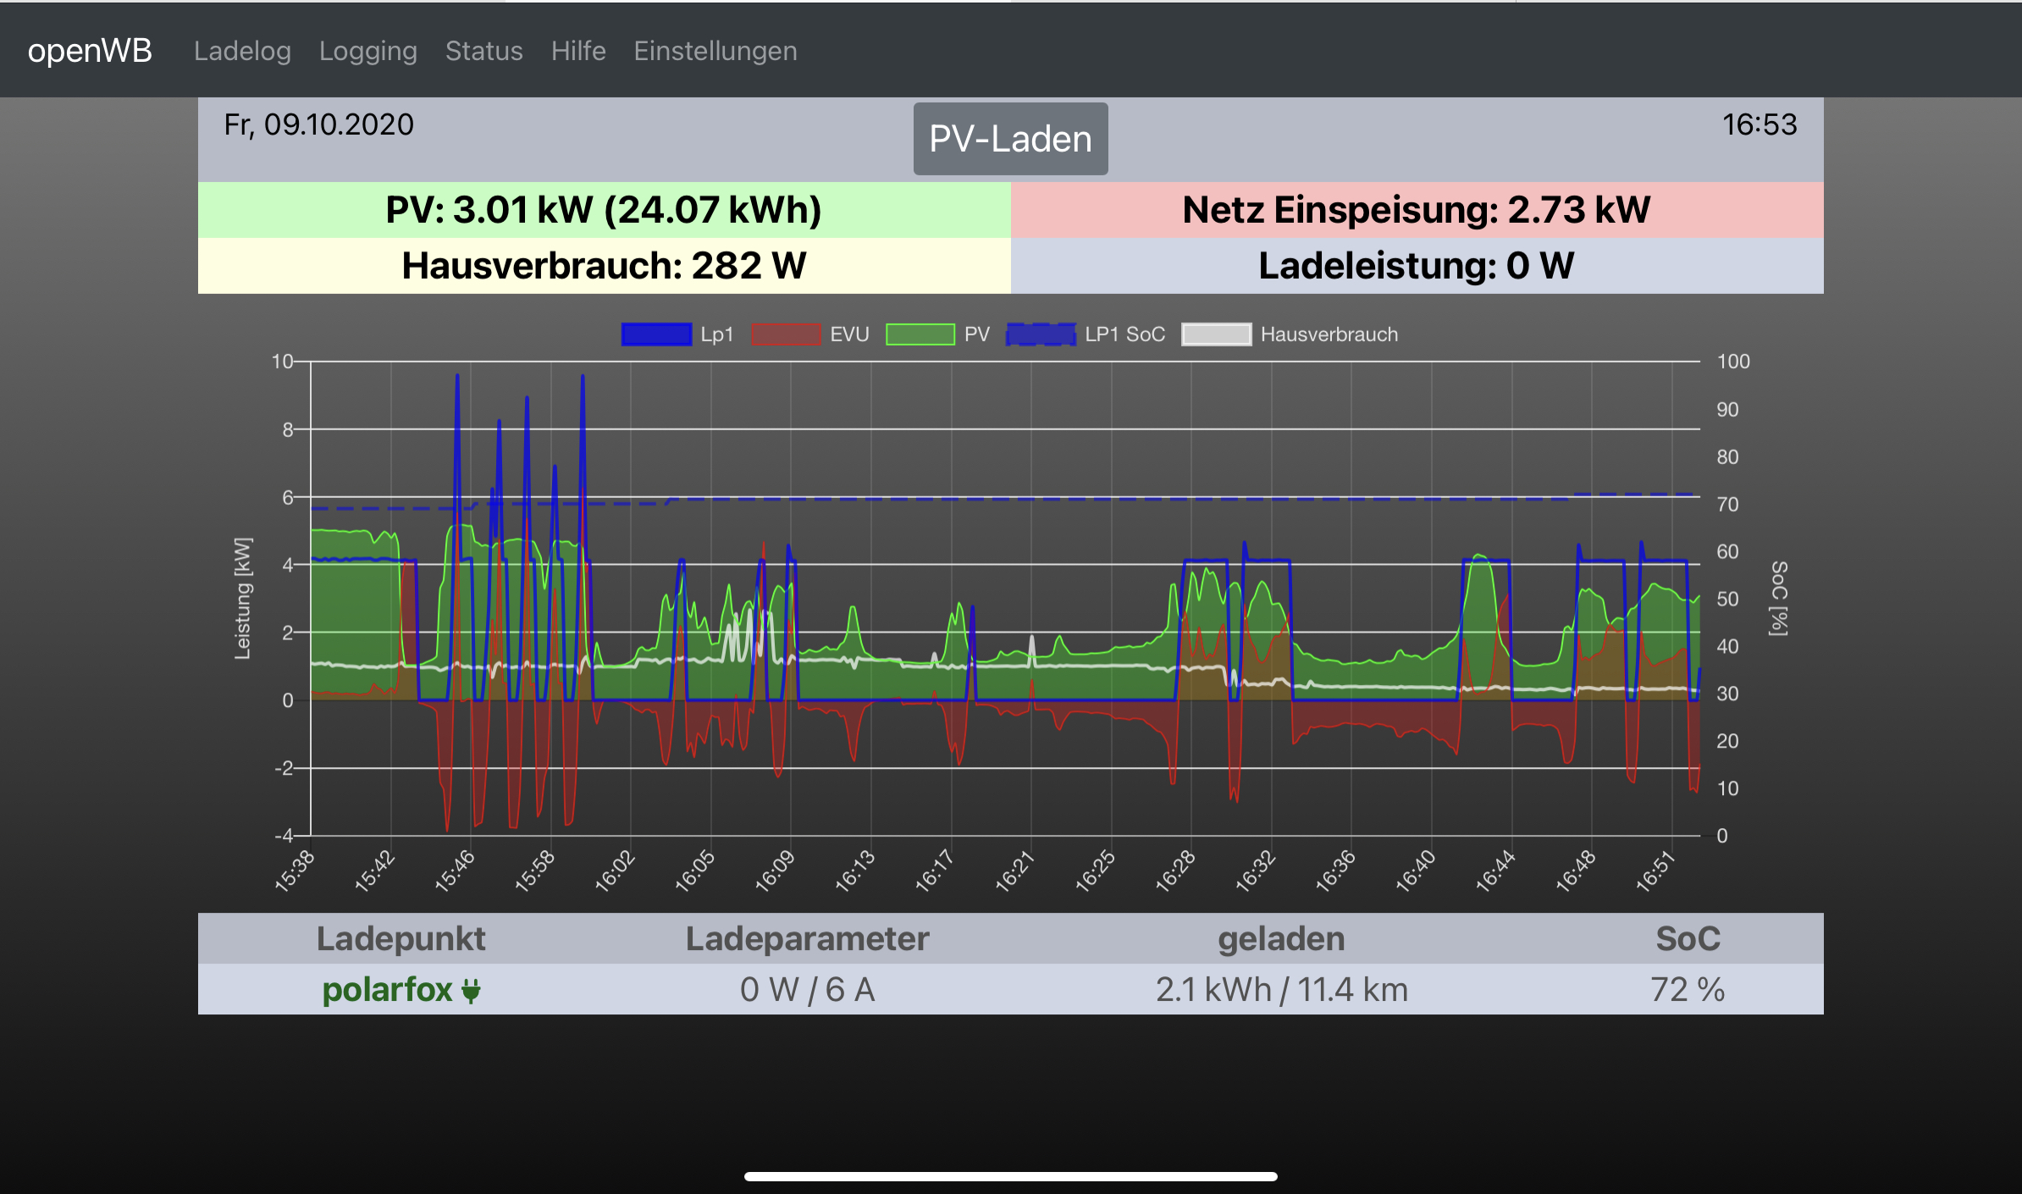Open Einstellungen in the navbar
Screen dimensions: 2022x1194
(x=715, y=51)
